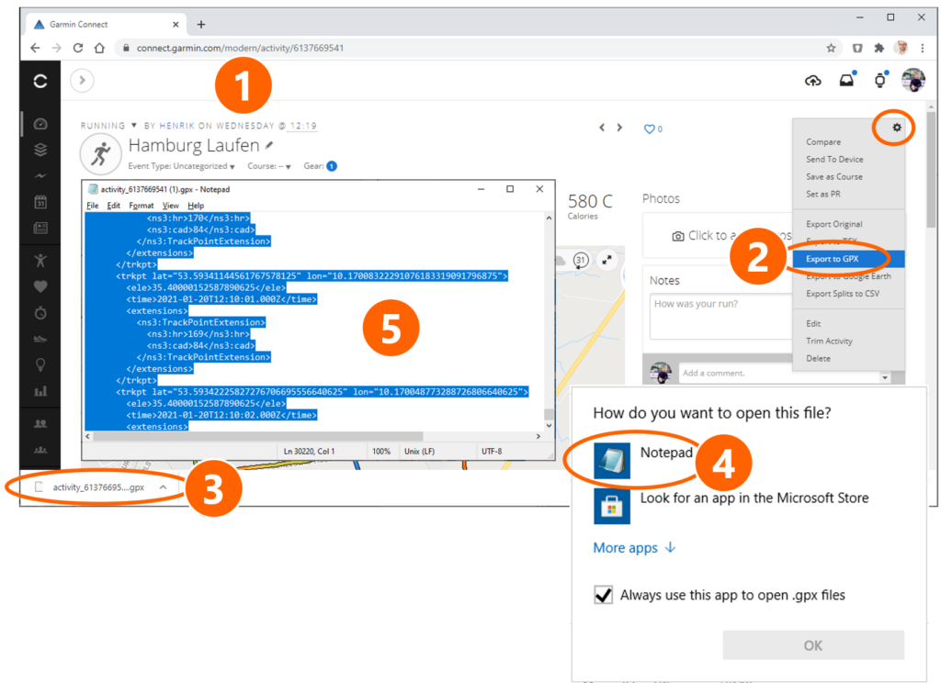941x683 pixels.
Task: Open the heart health stats icon in sidebar
Action: [x=40, y=286]
